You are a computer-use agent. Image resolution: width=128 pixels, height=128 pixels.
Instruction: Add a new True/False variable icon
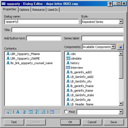click(37, 112)
